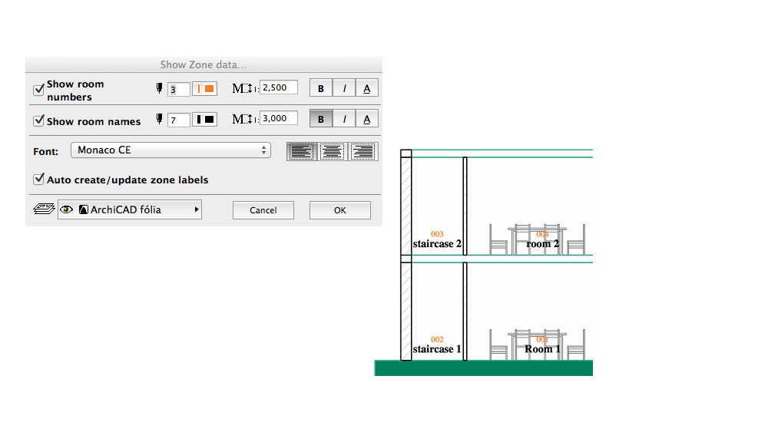Toggle italic for room names text
This screenshot has width=768, height=445.
pyautogui.click(x=344, y=119)
